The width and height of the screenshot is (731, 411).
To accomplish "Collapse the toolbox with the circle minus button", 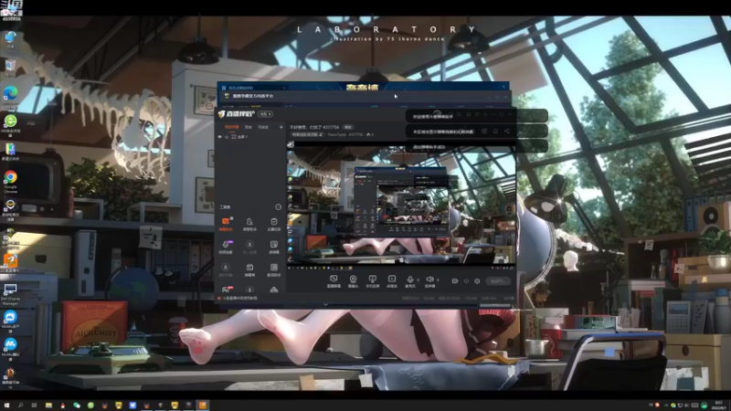I will (279, 207).
